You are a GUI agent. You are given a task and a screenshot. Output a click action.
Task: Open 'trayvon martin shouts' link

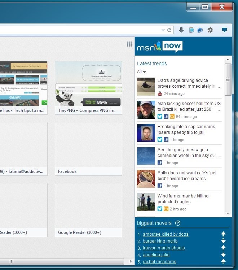164,248
